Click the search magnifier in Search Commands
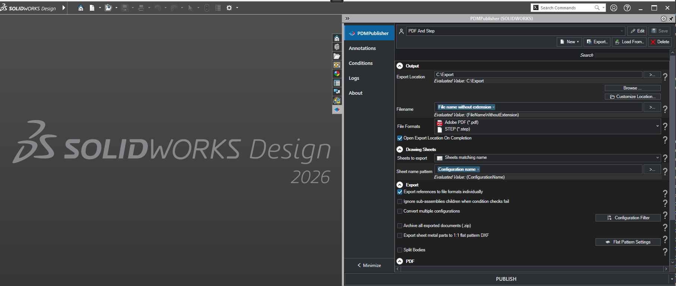This screenshot has height=286, width=676. click(x=597, y=8)
